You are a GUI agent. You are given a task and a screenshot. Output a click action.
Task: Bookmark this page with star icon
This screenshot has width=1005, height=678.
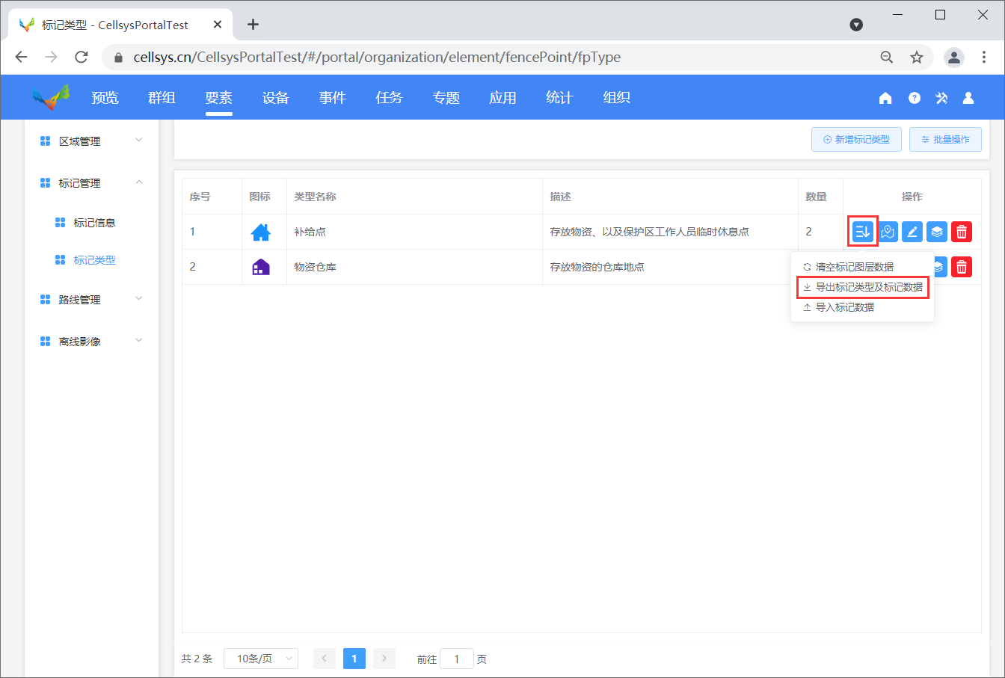pyautogui.click(x=916, y=57)
